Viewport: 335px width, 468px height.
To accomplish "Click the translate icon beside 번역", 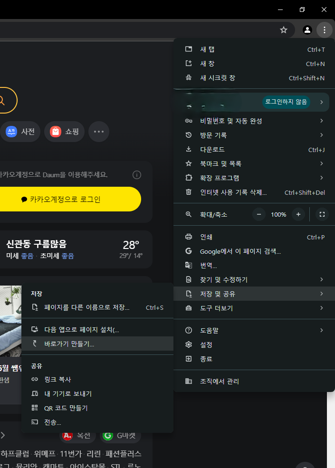I will [189, 265].
